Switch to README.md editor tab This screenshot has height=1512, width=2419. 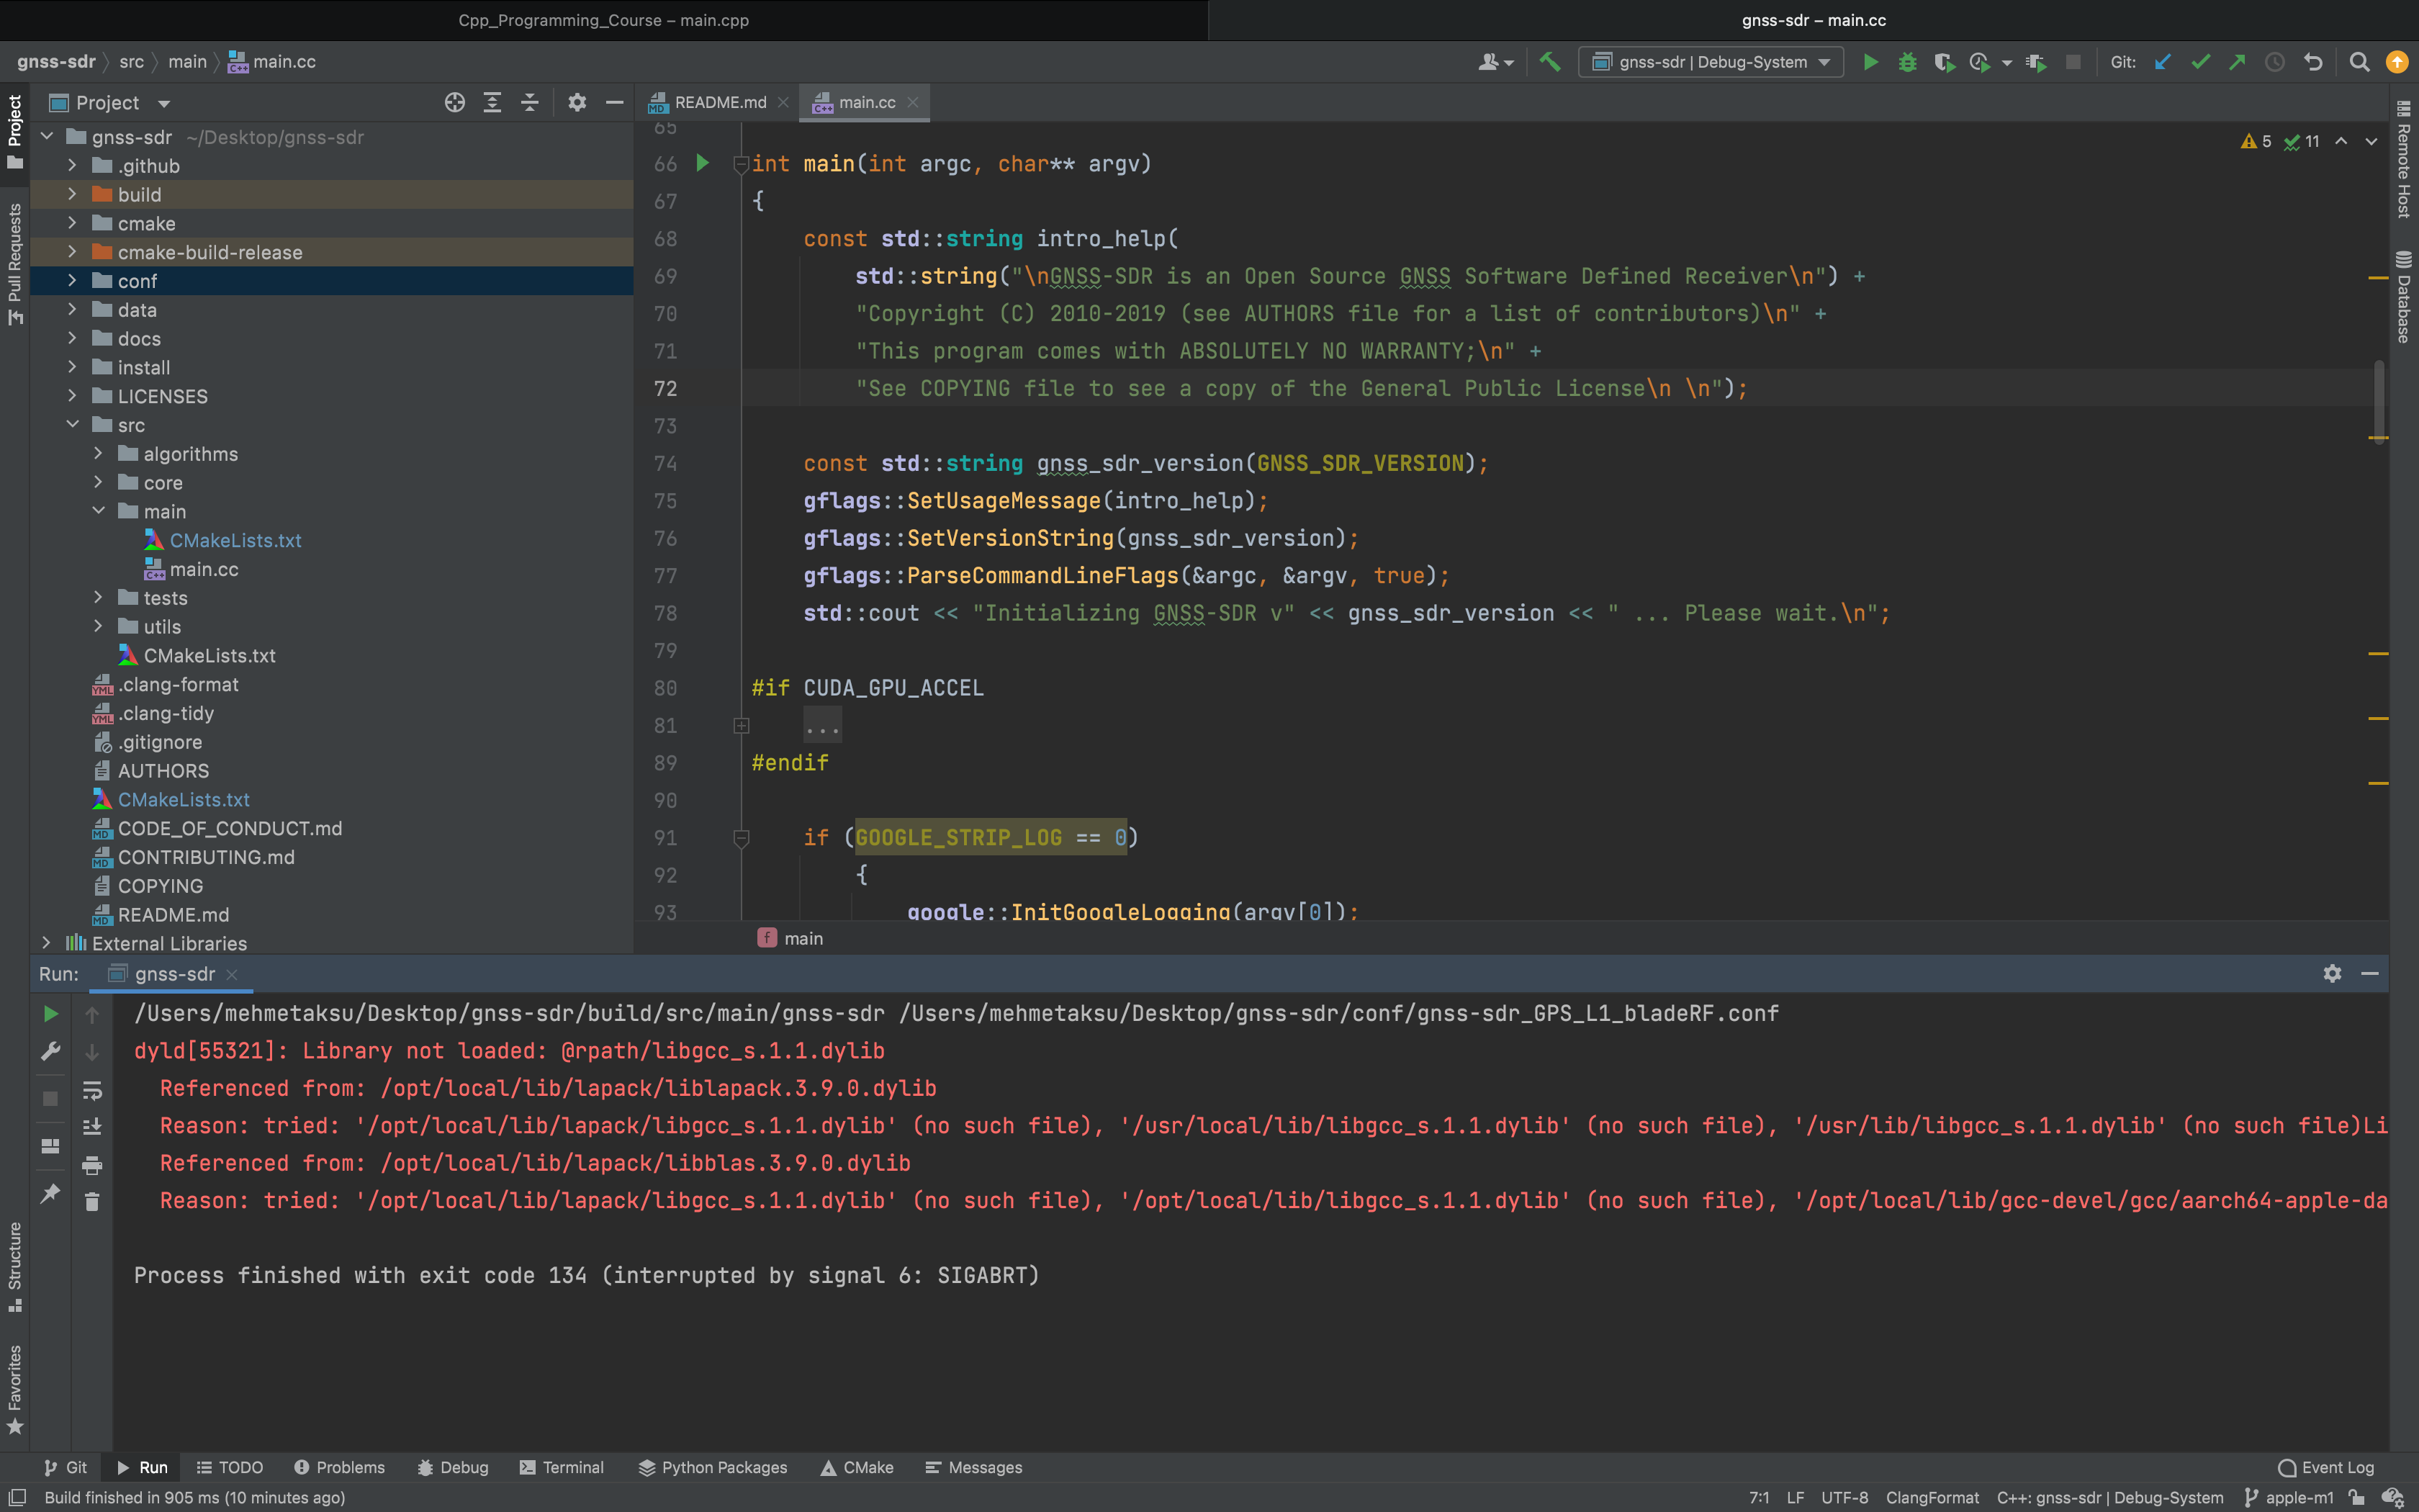pos(720,102)
